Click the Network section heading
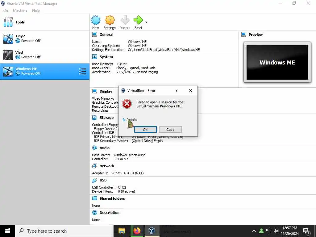The height and width of the screenshot is (237, 316). click(x=107, y=166)
